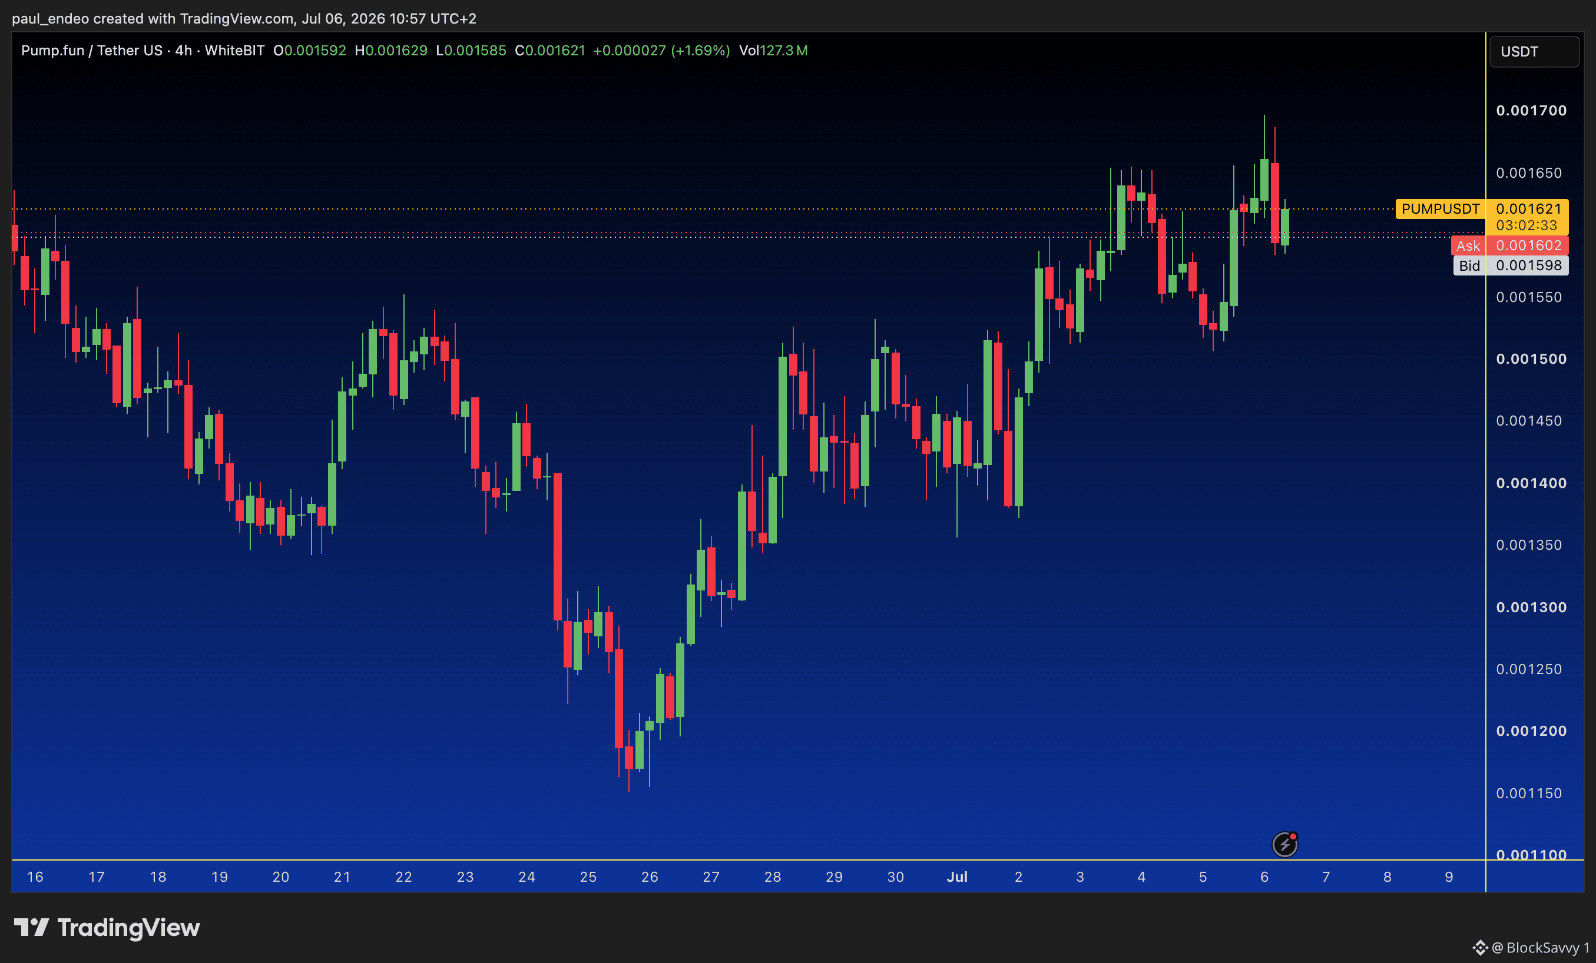Screen dimensions: 1596x963
Task: Click the 0.001200 price axis label
Action: click(x=1531, y=731)
